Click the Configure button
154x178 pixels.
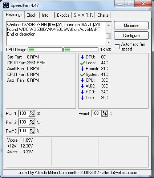click(x=131, y=36)
